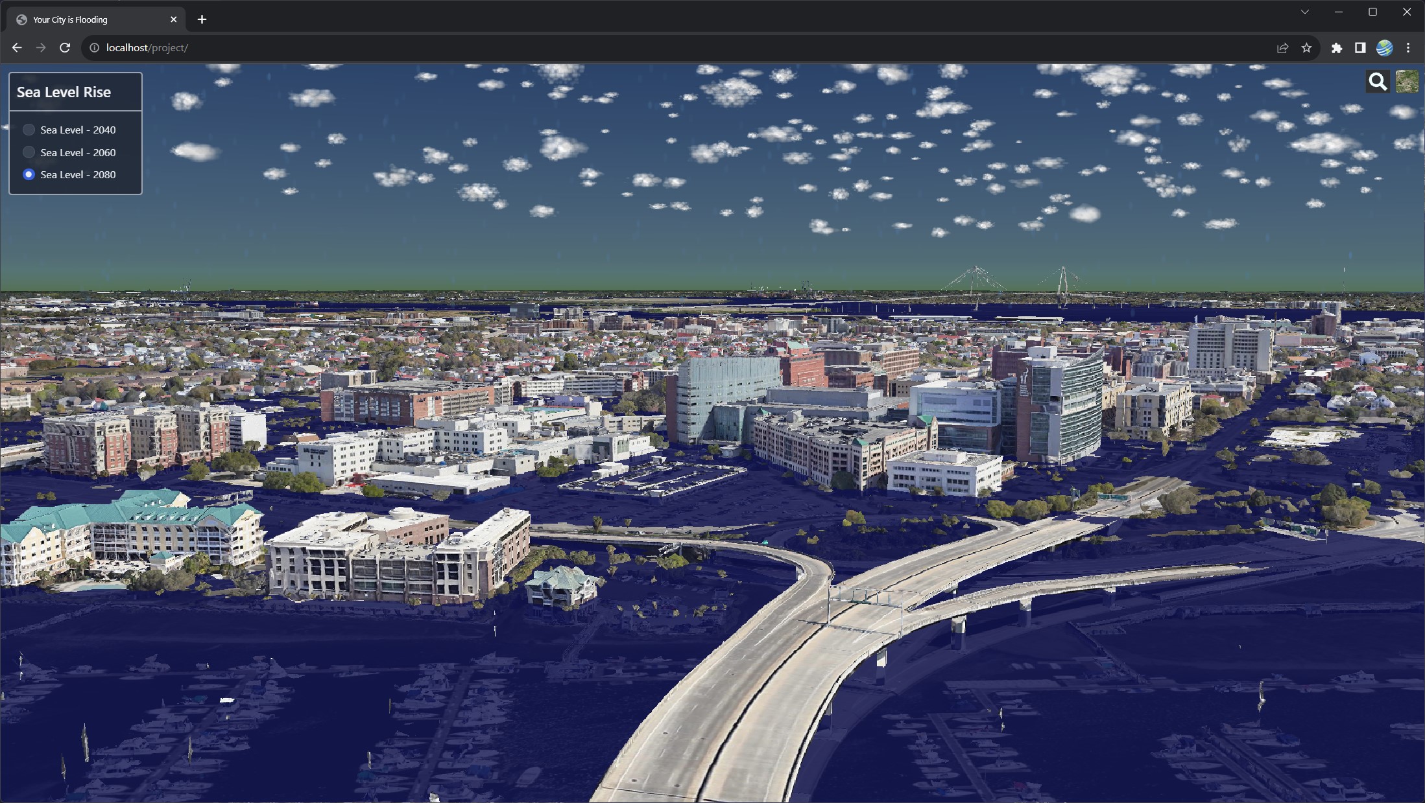Select Sea Level - 2040 radio option
1425x803 pixels.
coord(29,130)
